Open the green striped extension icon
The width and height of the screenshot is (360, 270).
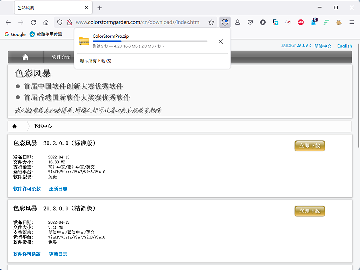coord(326,22)
